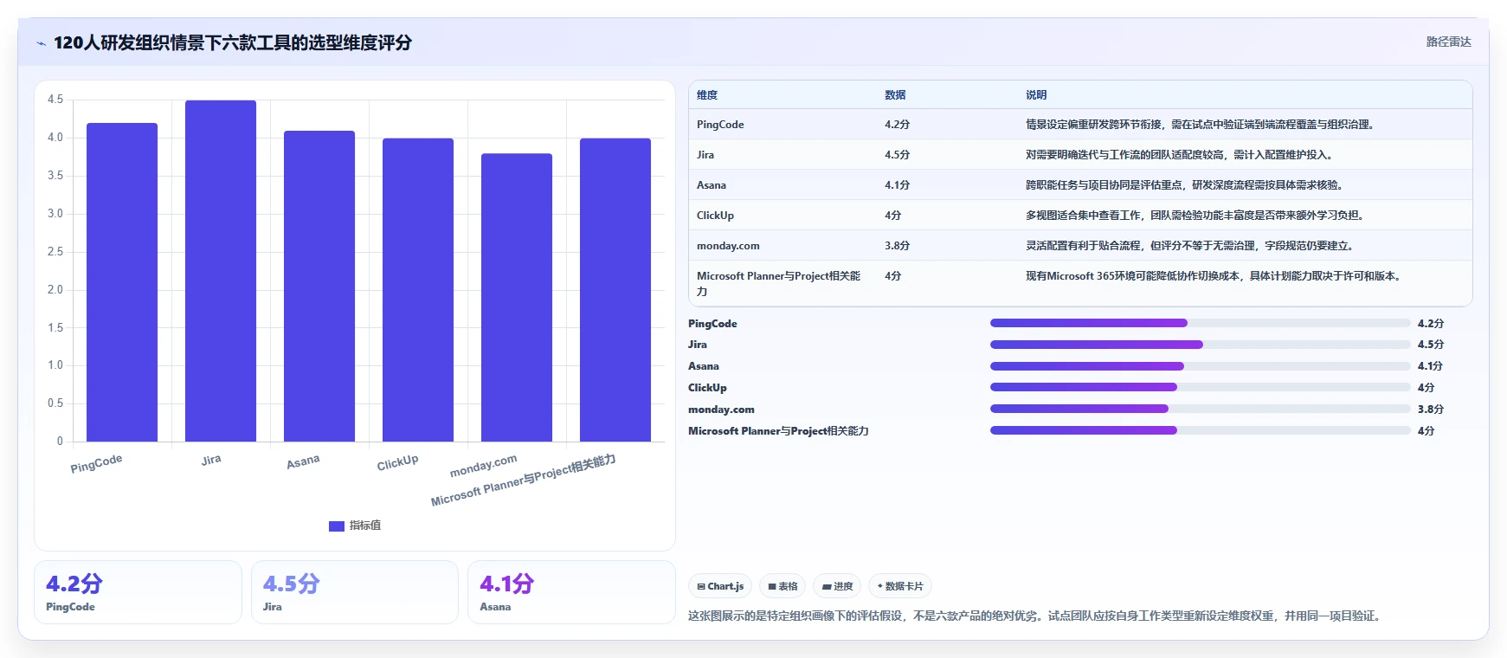Screen dimensions: 1507x658
Task: Click the Microsoft Planner progress bar
Action: tap(1201, 430)
